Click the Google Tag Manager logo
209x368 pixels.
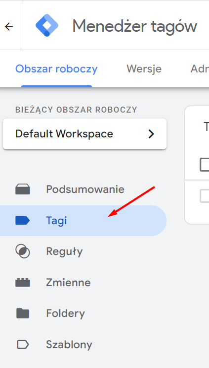point(47,25)
